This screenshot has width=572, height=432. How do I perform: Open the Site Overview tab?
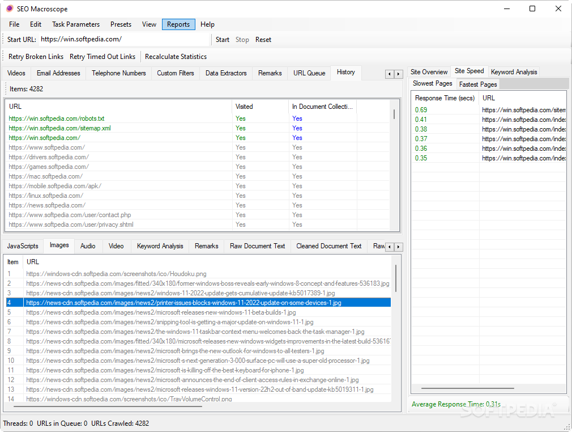tap(429, 72)
